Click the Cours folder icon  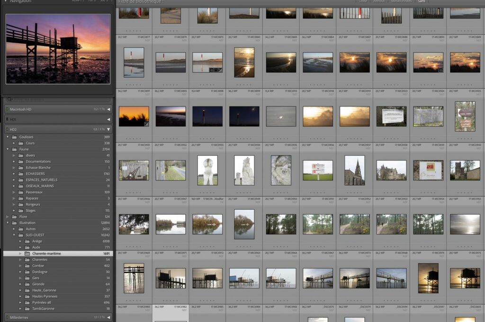[x=21, y=143]
